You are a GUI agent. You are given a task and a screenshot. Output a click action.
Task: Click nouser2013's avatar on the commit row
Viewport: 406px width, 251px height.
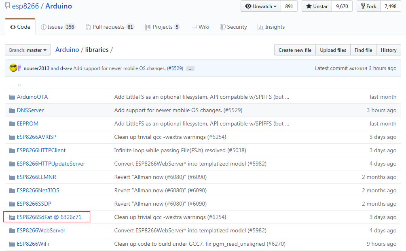point(13,68)
